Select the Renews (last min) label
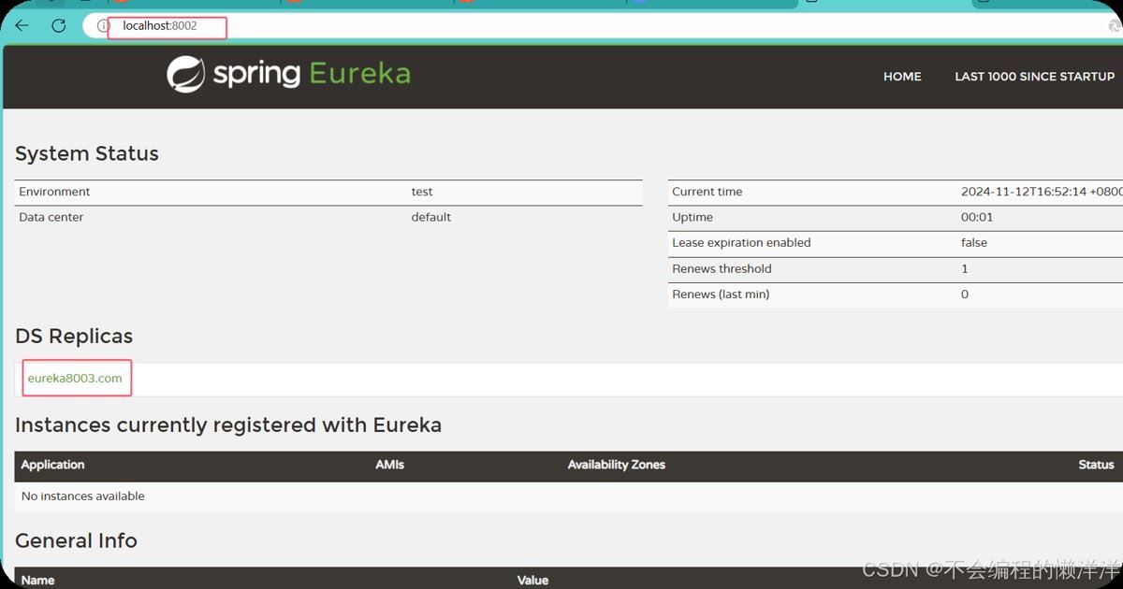The image size is (1123, 589). tap(719, 294)
